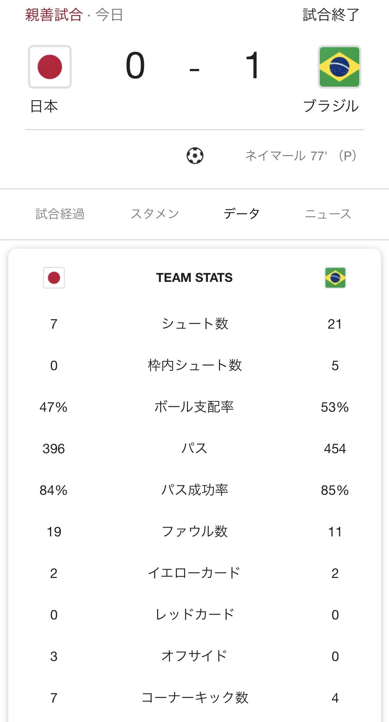Tap the large Brazil flag icon
The width and height of the screenshot is (389, 722).
(x=339, y=67)
